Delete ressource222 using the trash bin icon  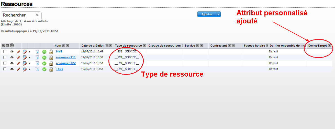(x=37, y=63)
